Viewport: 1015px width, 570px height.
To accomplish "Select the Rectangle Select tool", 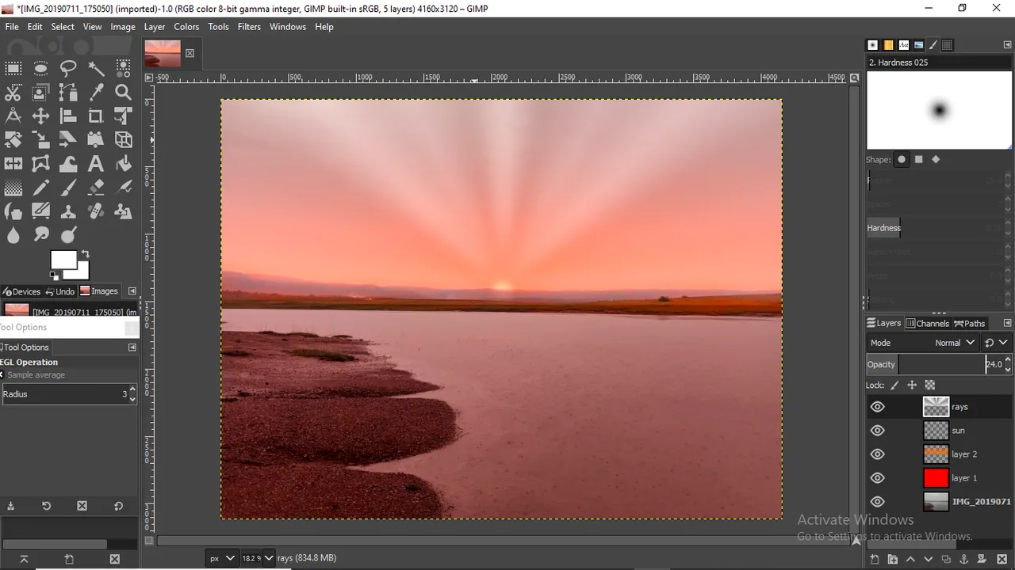I will (13, 68).
